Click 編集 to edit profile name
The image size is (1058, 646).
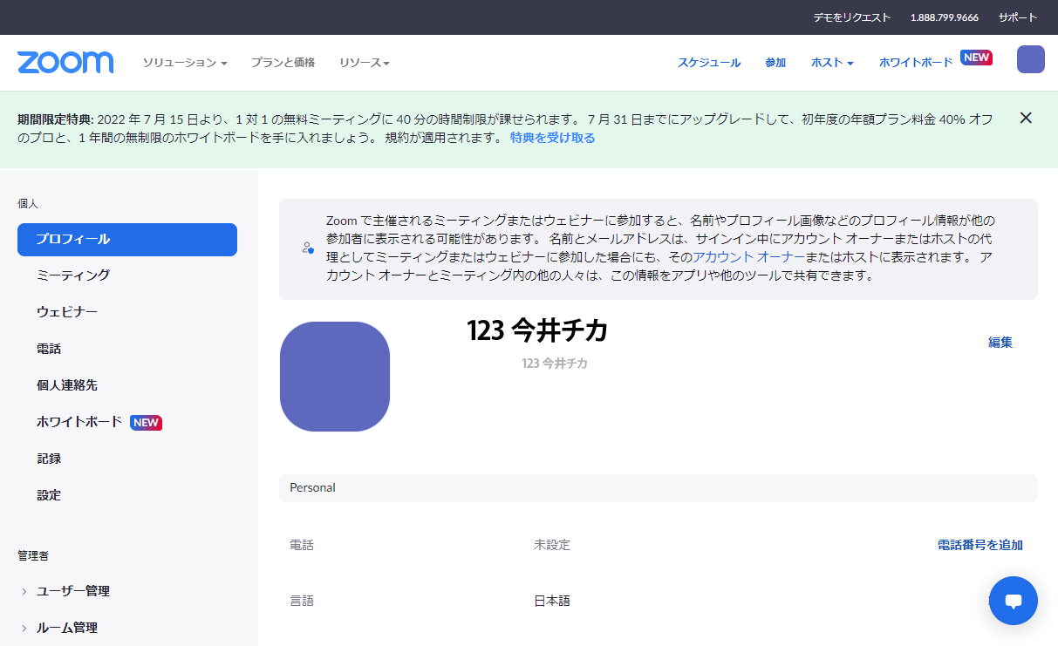tap(1000, 343)
